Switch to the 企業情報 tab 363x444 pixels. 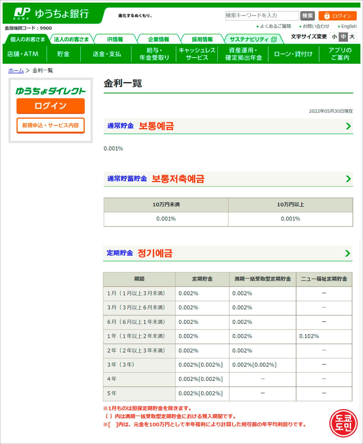coord(158,39)
